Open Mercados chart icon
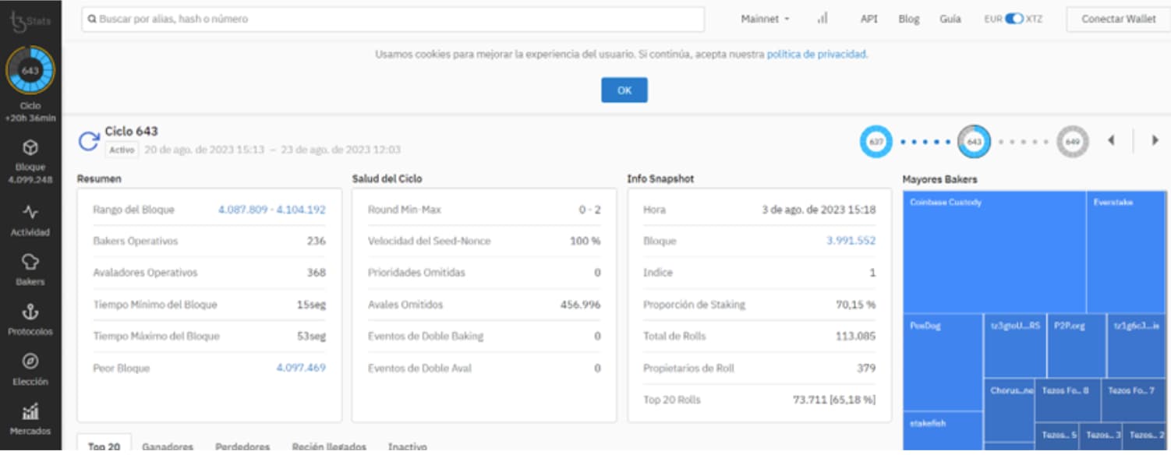Viewport: 1171px width, 455px height. pyautogui.click(x=30, y=411)
